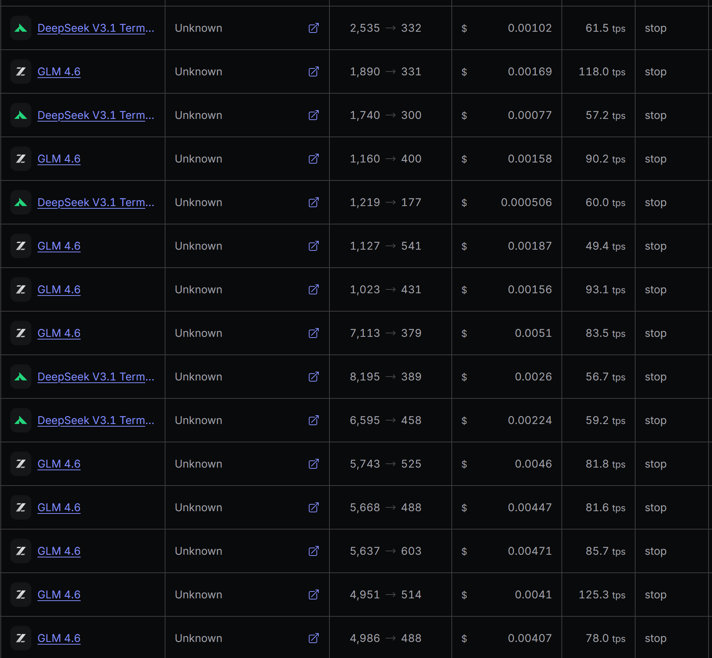Open external link icon in the 4,951 → 514 row
Image resolution: width=712 pixels, height=658 pixels.
click(x=313, y=595)
